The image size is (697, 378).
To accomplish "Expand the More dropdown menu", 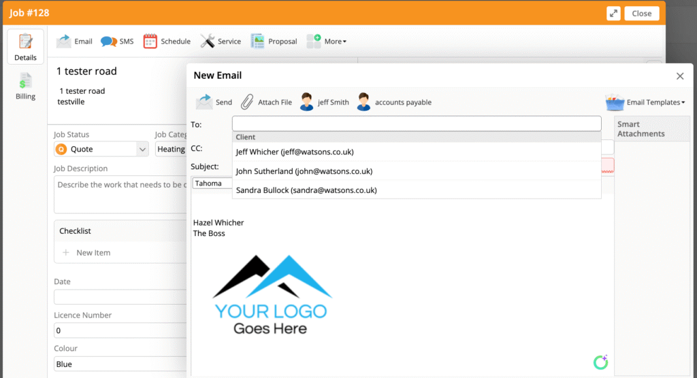I will pyautogui.click(x=327, y=41).
